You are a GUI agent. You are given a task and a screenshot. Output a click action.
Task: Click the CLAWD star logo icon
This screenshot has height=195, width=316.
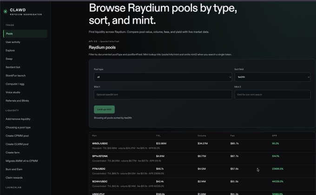point(6,12)
